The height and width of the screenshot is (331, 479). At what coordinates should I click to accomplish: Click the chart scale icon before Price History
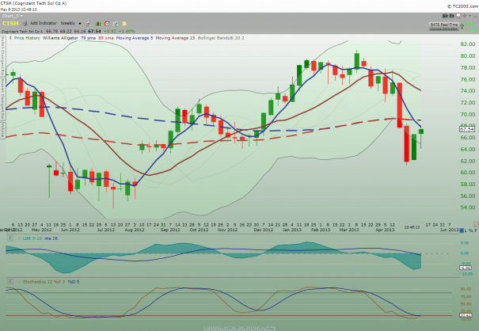11,38
